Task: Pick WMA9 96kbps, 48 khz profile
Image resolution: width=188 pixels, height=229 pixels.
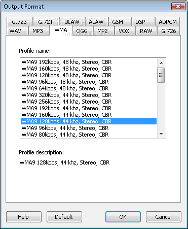Action: pos(89,82)
